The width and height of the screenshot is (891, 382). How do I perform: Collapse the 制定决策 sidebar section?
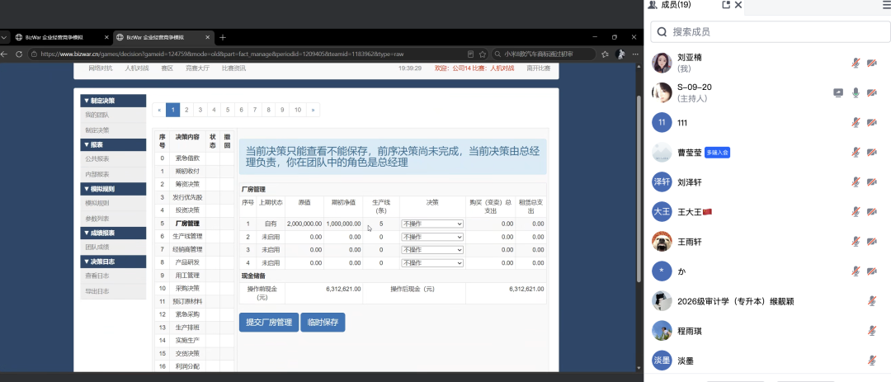[x=113, y=101]
